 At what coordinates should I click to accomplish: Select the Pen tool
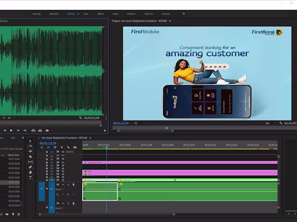point(30,167)
